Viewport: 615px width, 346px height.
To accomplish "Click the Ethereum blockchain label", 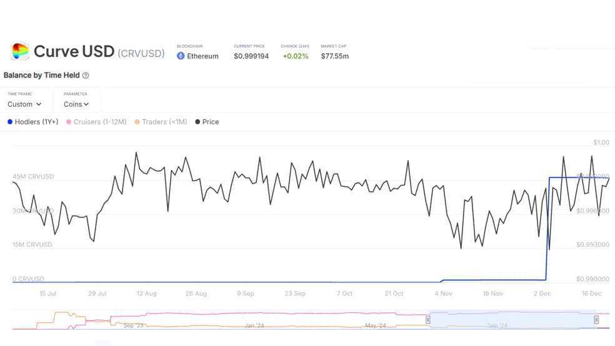I will point(202,56).
